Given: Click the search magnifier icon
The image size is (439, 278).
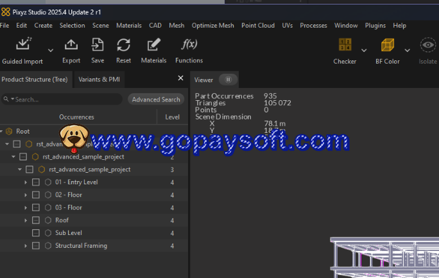Looking at the screenshot, I should [6, 99].
